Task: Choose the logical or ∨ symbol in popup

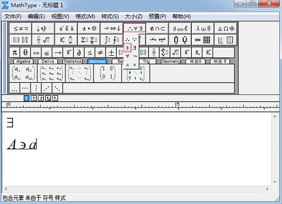Action: [135, 65]
